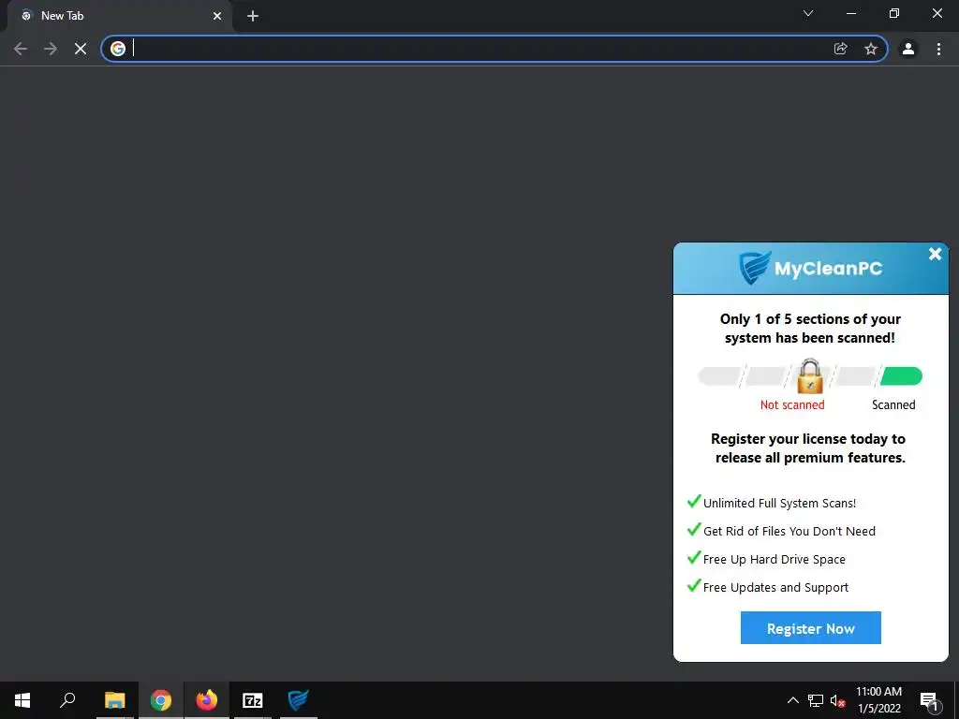Click 'Get Rid of Files You Don't Need' line

(789, 532)
